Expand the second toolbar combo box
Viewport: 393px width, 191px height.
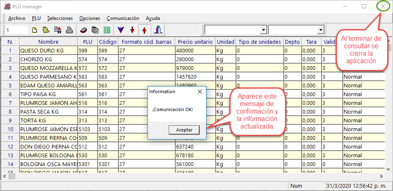[320, 30]
